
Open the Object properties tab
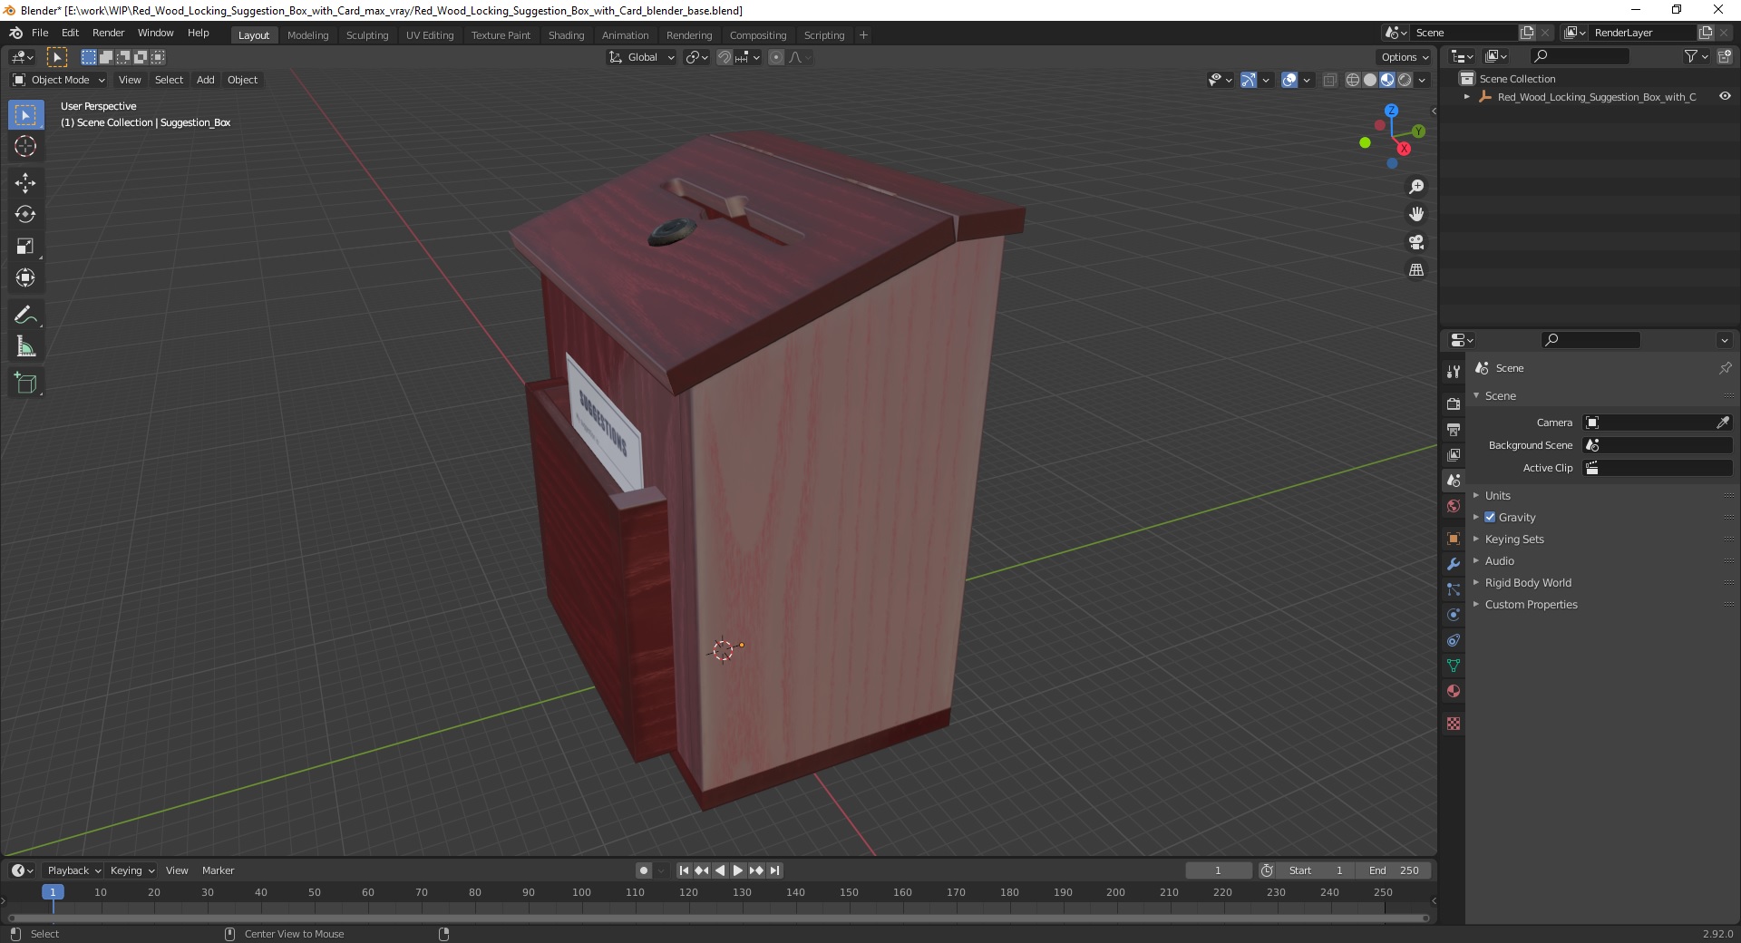tap(1454, 538)
